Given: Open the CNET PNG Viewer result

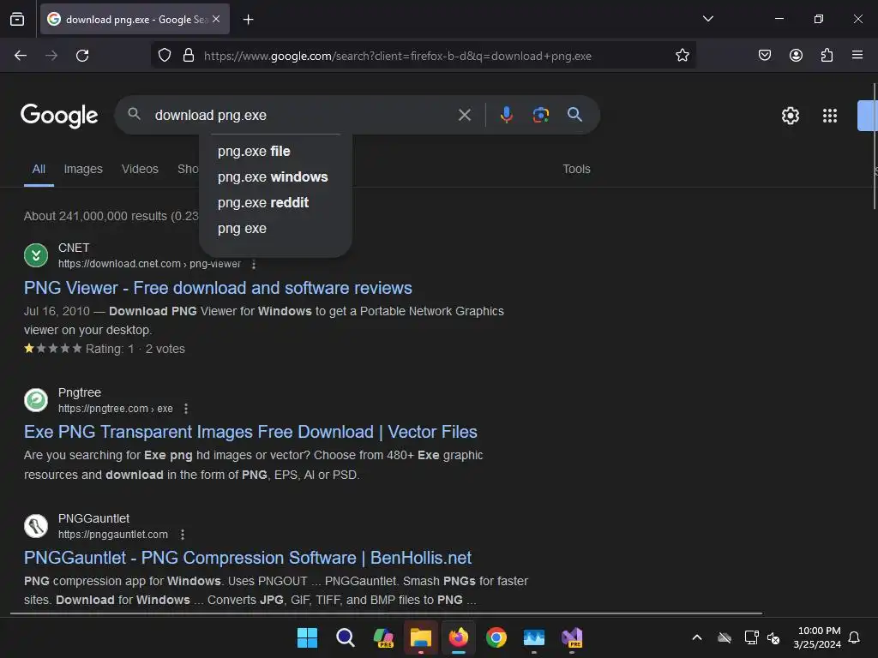Looking at the screenshot, I should pyautogui.click(x=218, y=288).
